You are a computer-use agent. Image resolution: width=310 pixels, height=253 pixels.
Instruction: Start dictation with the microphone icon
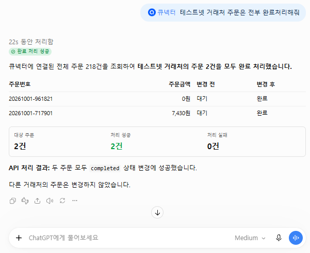coord(279,238)
